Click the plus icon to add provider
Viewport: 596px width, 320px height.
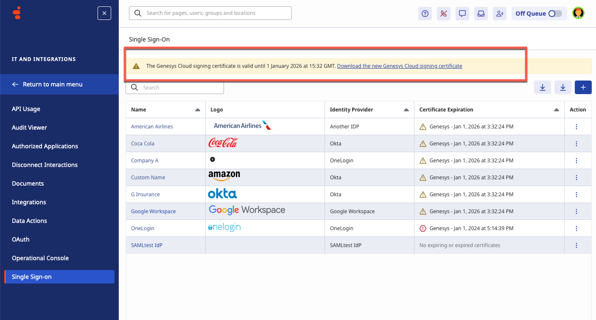[x=583, y=87]
